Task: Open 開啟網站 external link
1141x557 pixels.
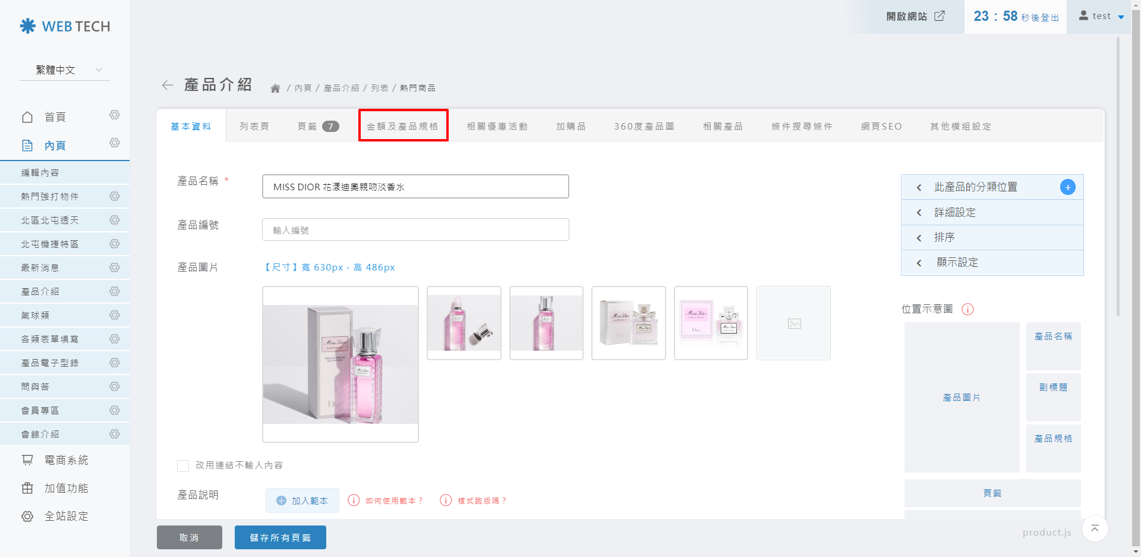Action: (x=915, y=17)
